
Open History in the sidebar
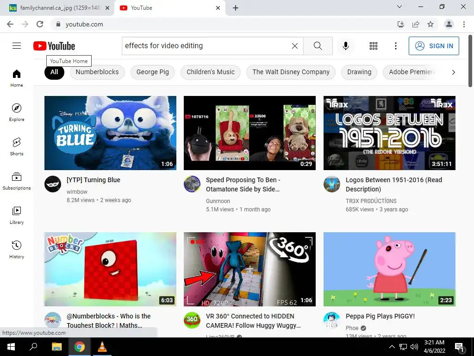point(17,249)
